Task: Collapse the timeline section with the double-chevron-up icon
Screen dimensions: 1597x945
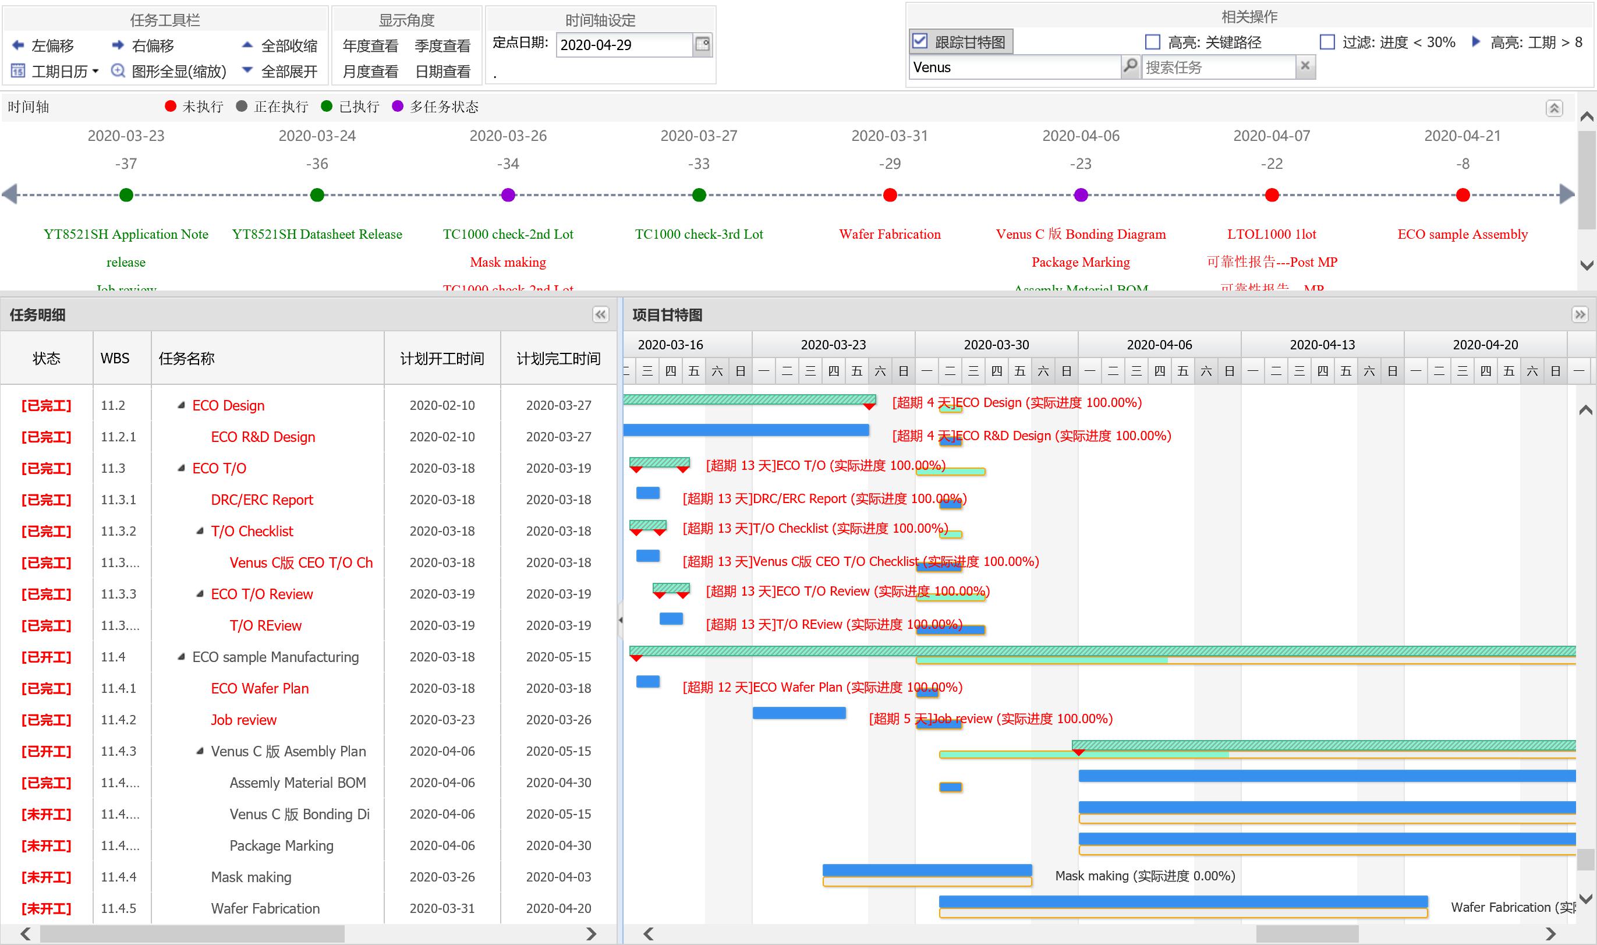Action: click(1554, 108)
